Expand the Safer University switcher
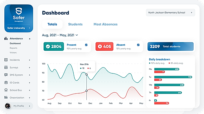 pyautogui.click(x=19, y=28)
